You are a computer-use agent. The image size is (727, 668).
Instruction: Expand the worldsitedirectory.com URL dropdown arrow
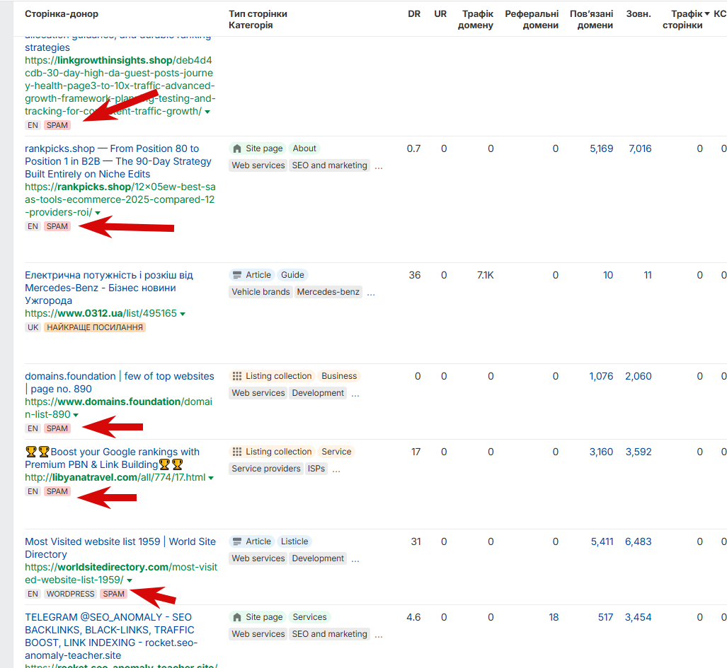pos(130,580)
